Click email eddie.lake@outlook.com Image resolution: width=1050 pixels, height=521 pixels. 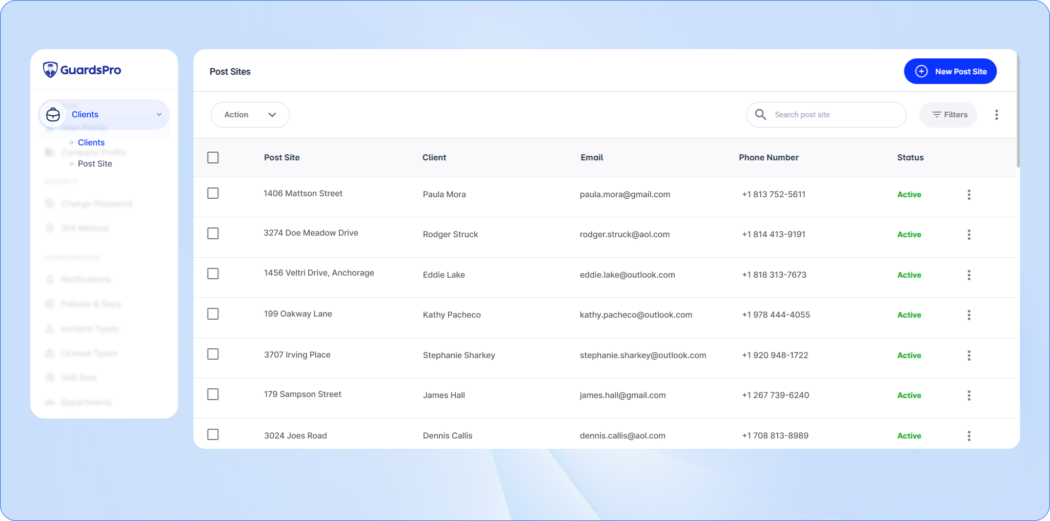[628, 275]
